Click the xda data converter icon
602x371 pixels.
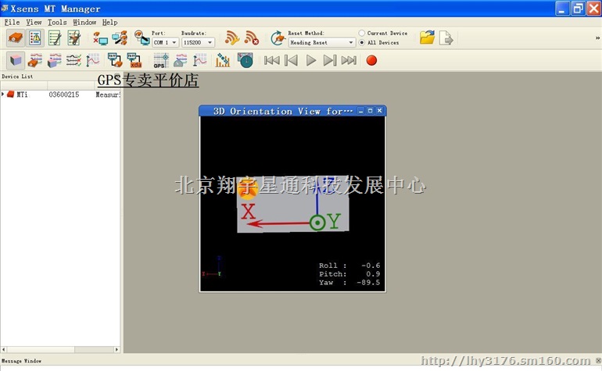134,60
